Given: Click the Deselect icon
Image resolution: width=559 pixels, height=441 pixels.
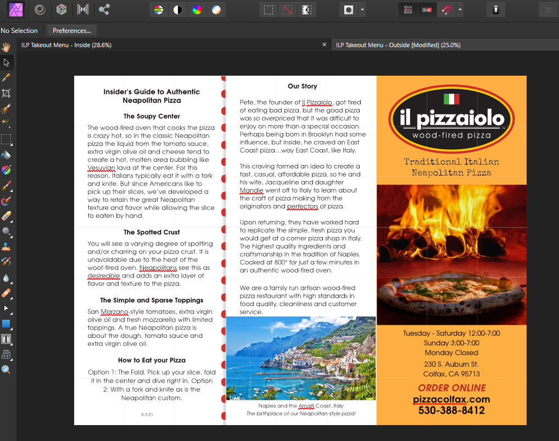Looking at the screenshot, I should [x=288, y=10].
